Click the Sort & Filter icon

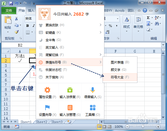pos(157,18)
